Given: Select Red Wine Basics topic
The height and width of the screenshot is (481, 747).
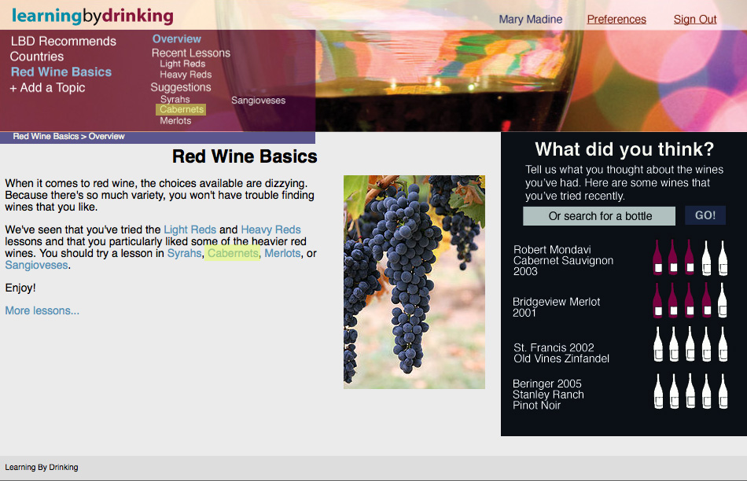Looking at the screenshot, I should 61,72.
